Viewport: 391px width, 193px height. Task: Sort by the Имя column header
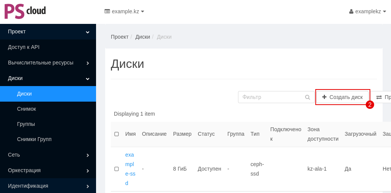[131, 134]
